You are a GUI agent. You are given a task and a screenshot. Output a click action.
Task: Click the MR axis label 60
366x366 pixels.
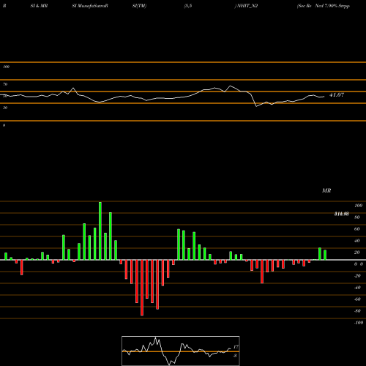357,229
